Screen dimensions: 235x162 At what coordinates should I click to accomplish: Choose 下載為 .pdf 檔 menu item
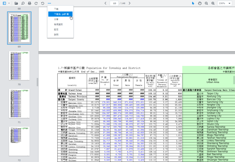[x=61, y=14]
